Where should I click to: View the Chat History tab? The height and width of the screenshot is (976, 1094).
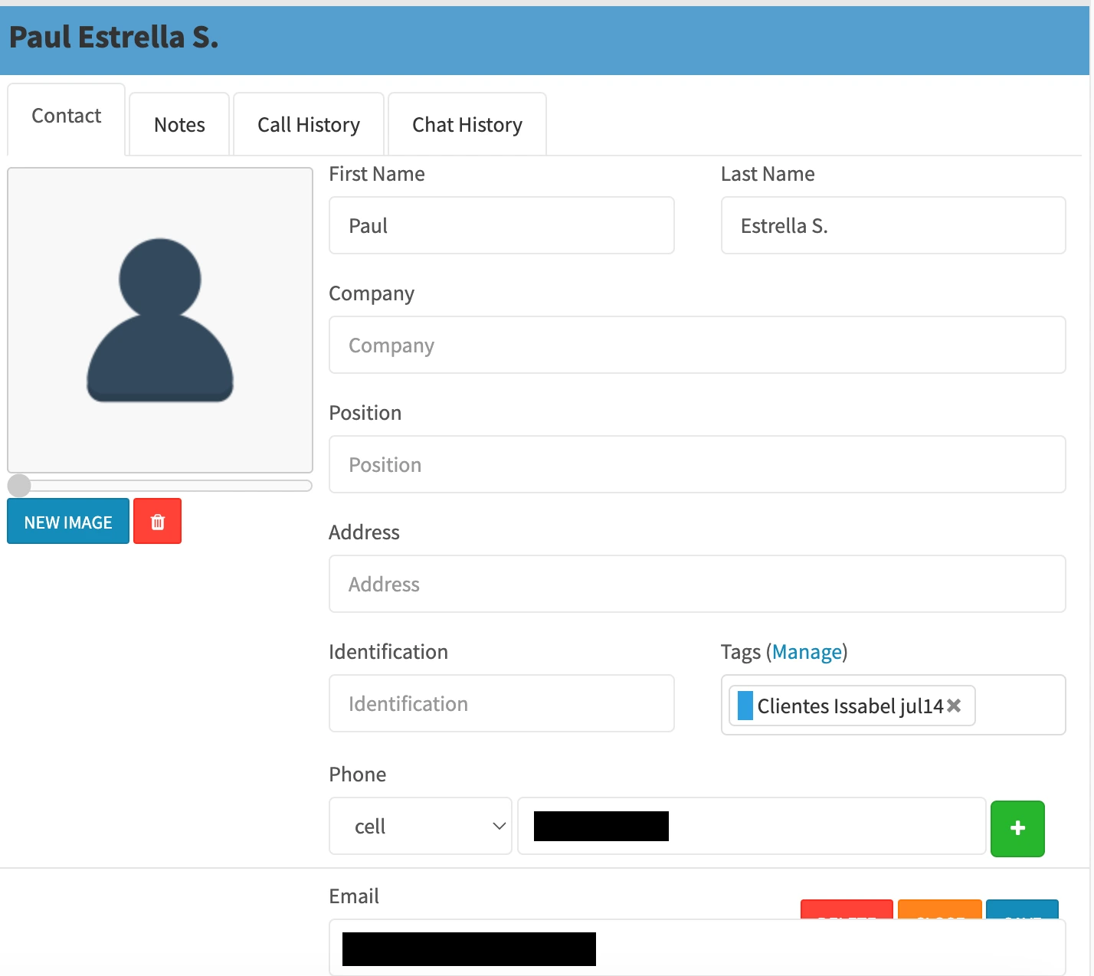pyautogui.click(x=467, y=125)
